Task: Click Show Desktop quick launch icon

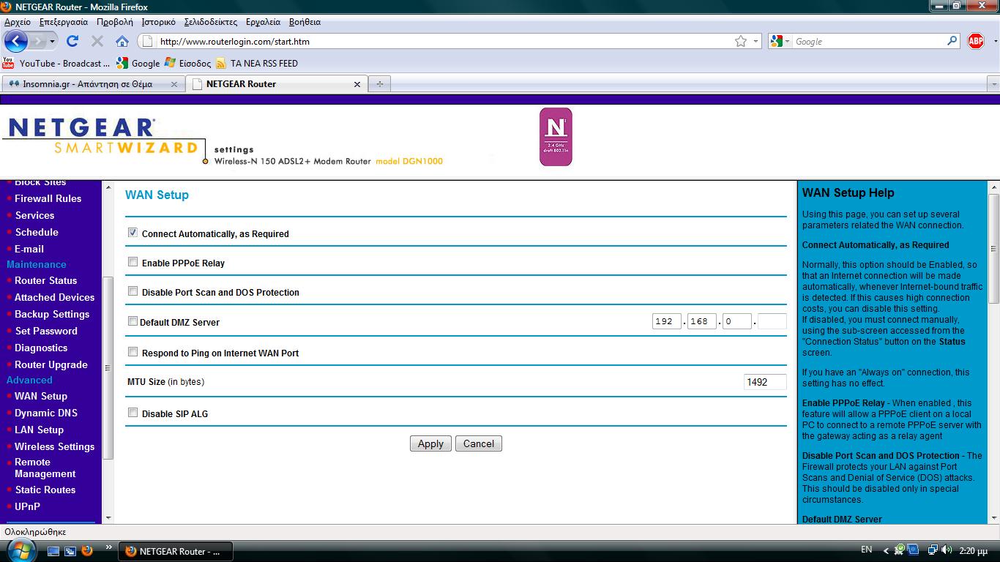Action: [53, 550]
